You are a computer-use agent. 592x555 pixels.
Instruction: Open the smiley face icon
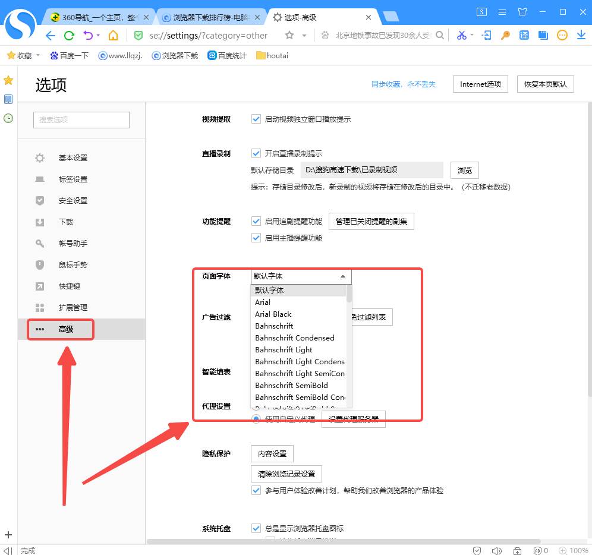562,36
